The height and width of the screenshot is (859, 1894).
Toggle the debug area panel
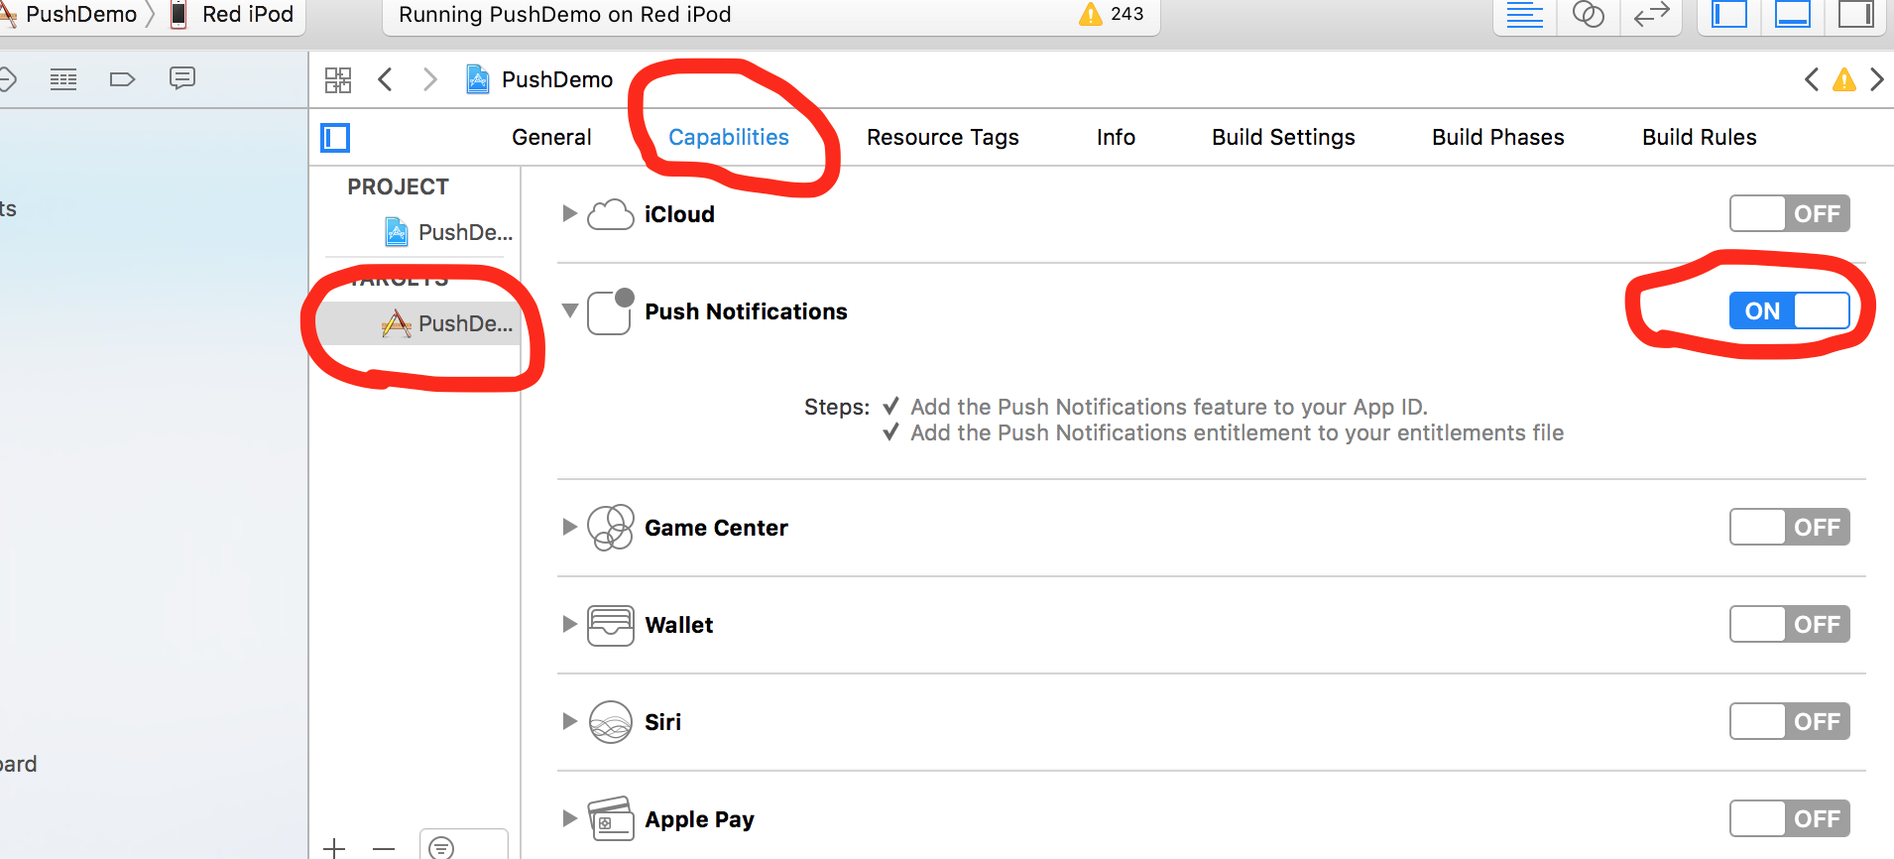pyautogui.click(x=1792, y=15)
